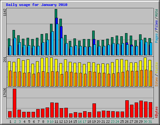Click day label 18
The width and height of the screenshot is (160, 125).
coord(89,122)
